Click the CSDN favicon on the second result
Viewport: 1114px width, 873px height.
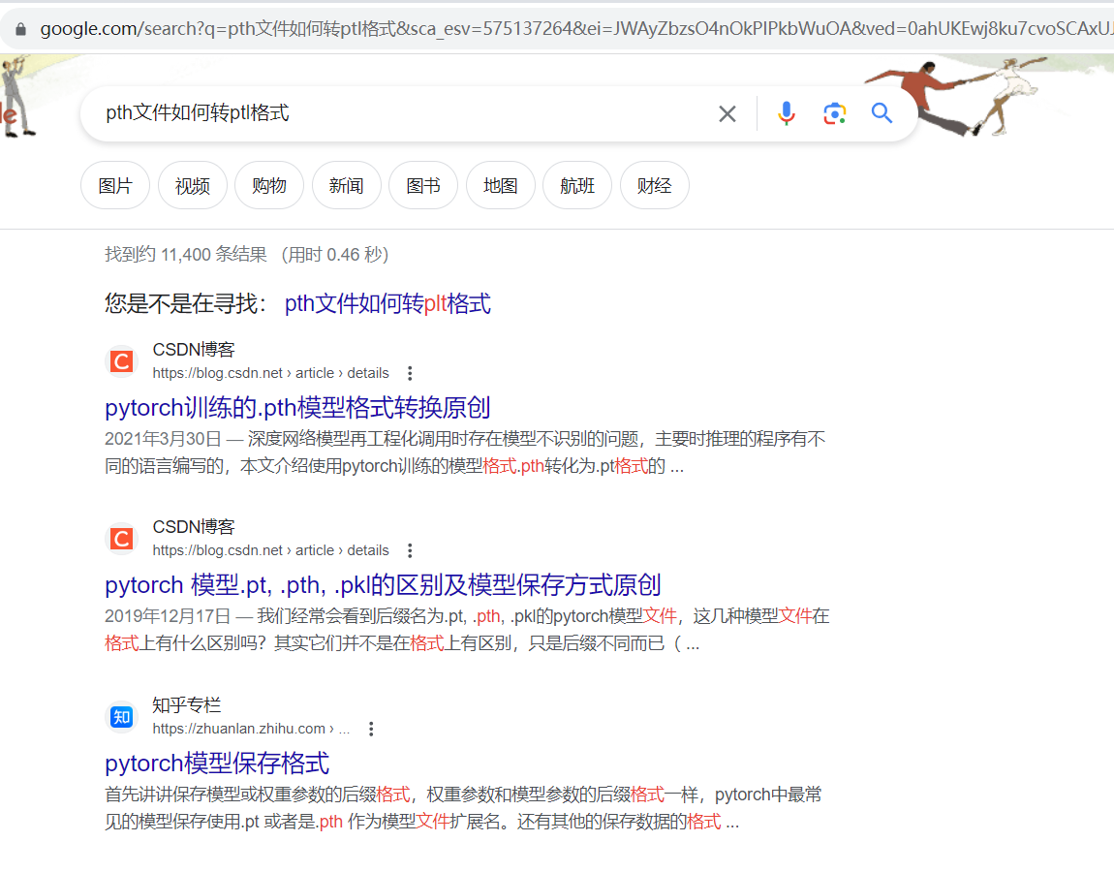[120, 538]
